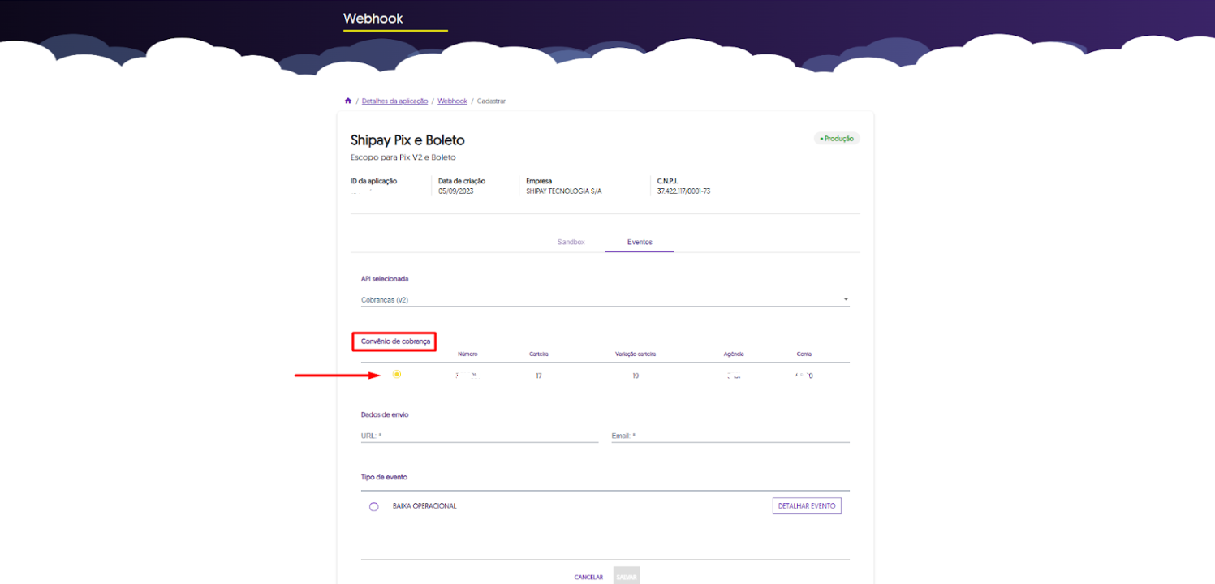
Task: Click the C.N.P.J. value 37.422.117/0001-73
Action: click(683, 191)
